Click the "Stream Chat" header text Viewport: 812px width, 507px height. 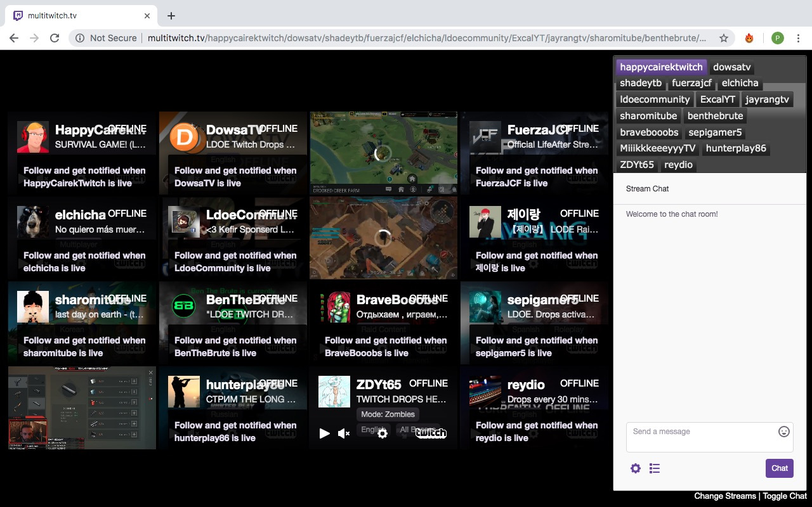(x=648, y=189)
